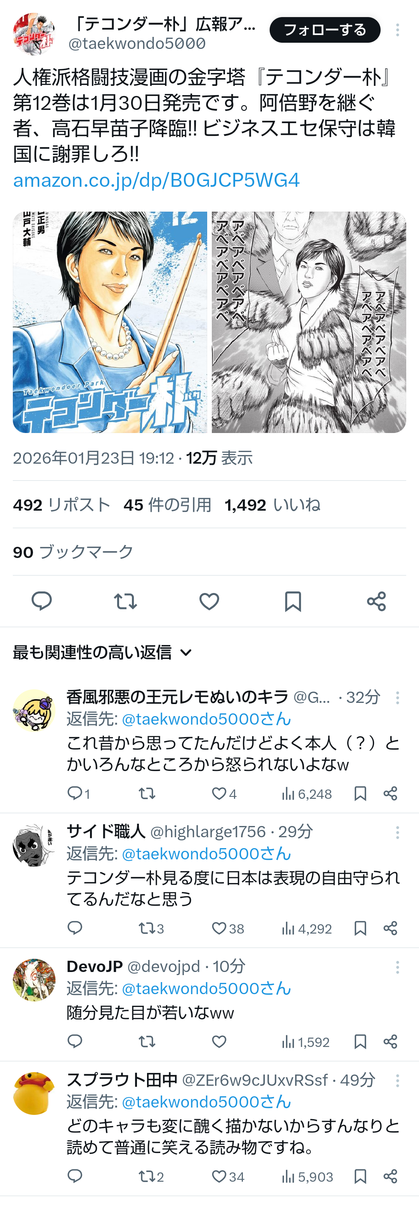419x1205 pixels.
Task: Share the main post via share icon
Action: tap(376, 601)
